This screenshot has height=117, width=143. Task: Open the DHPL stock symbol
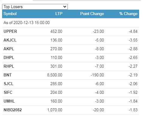pos(9,58)
